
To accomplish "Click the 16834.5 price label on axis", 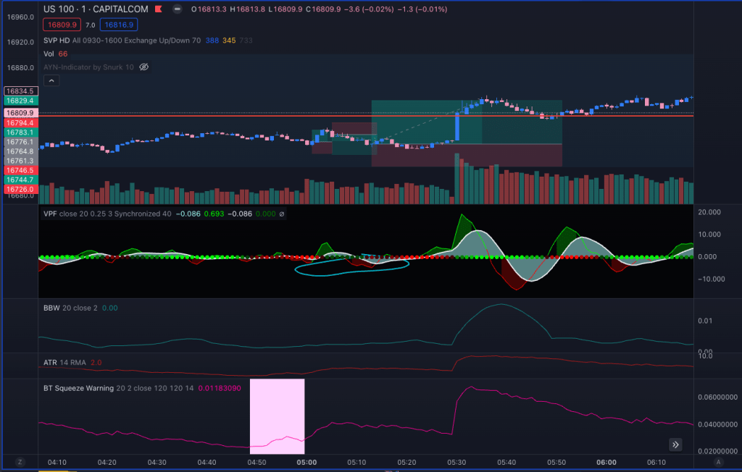I will click(x=20, y=91).
